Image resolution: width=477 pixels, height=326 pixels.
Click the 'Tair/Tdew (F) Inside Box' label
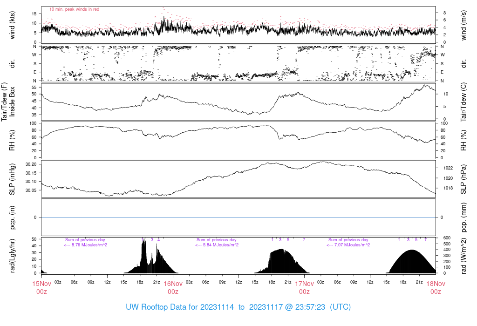pos(8,102)
